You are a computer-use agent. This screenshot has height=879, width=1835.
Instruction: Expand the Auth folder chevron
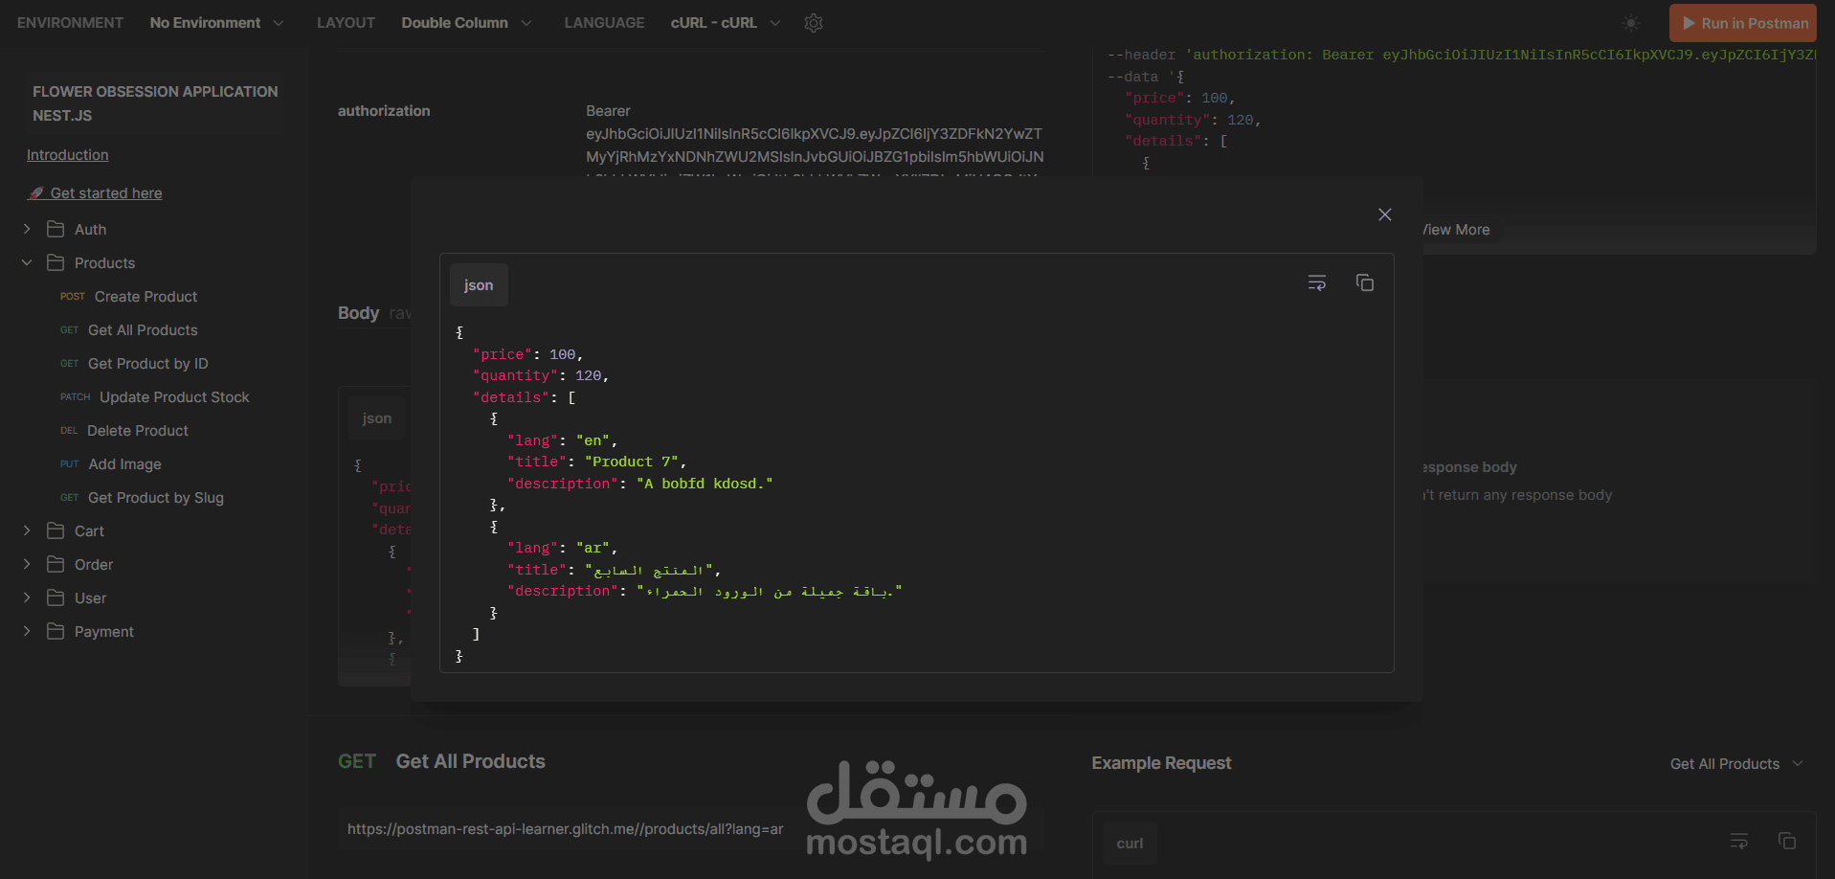pyautogui.click(x=27, y=229)
